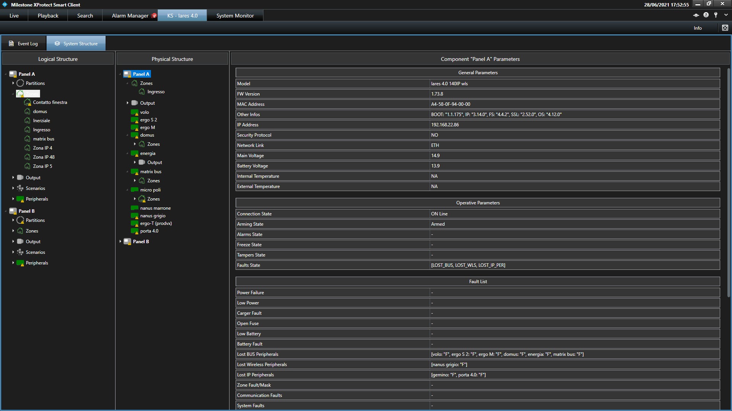This screenshot has width=732, height=411.
Task: Click volo peripheral green warning icon
Action: 135,112
